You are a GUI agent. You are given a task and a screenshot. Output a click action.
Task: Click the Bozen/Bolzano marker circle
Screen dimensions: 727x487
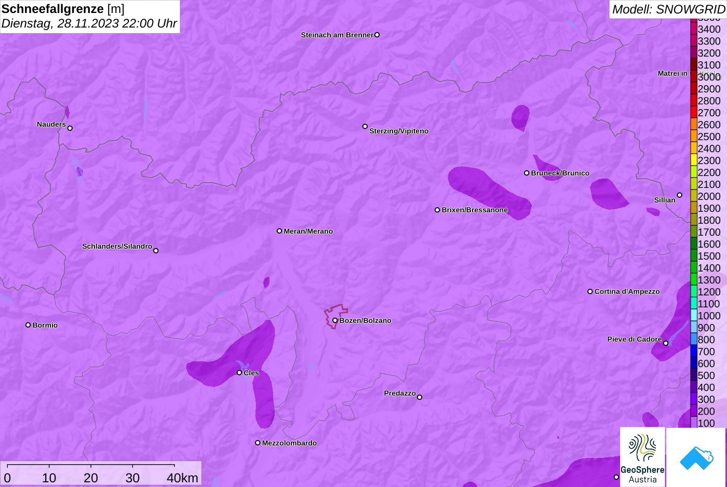[x=335, y=320]
